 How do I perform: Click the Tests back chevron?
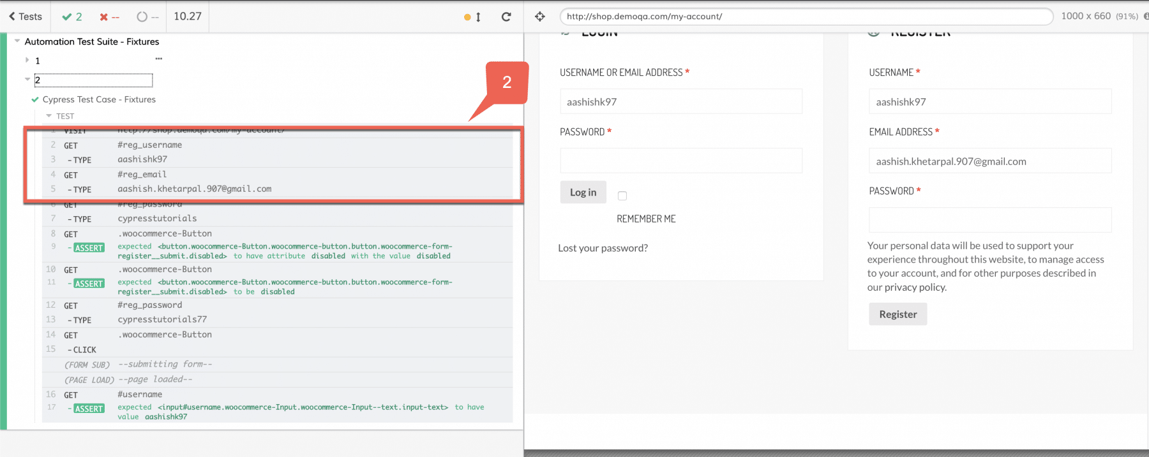point(12,17)
